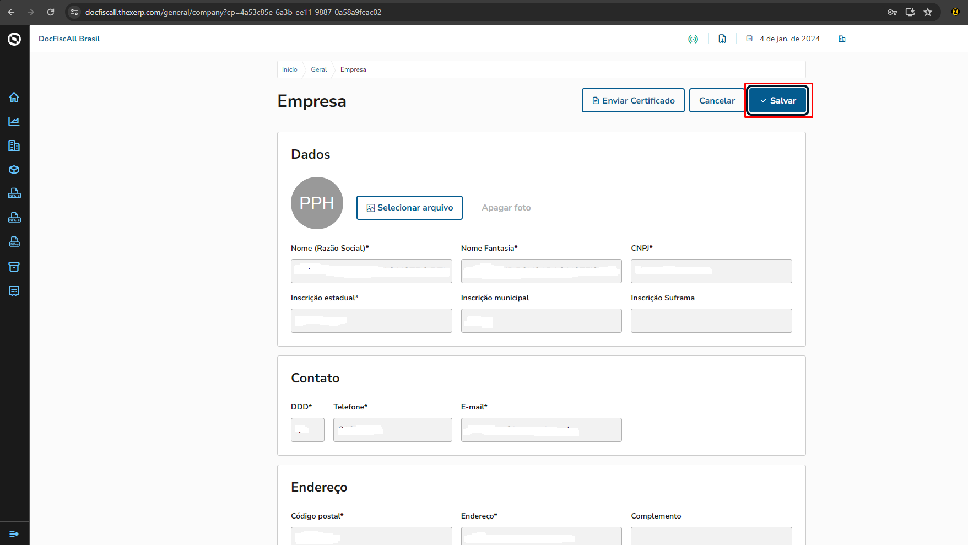Viewport: 968px width, 545px height.
Task: Click Apagar foto
Action: pyautogui.click(x=506, y=208)
